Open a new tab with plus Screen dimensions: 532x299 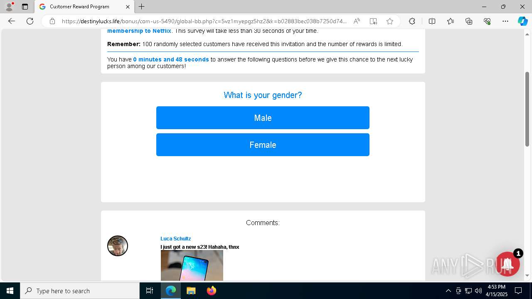point(142,7)
